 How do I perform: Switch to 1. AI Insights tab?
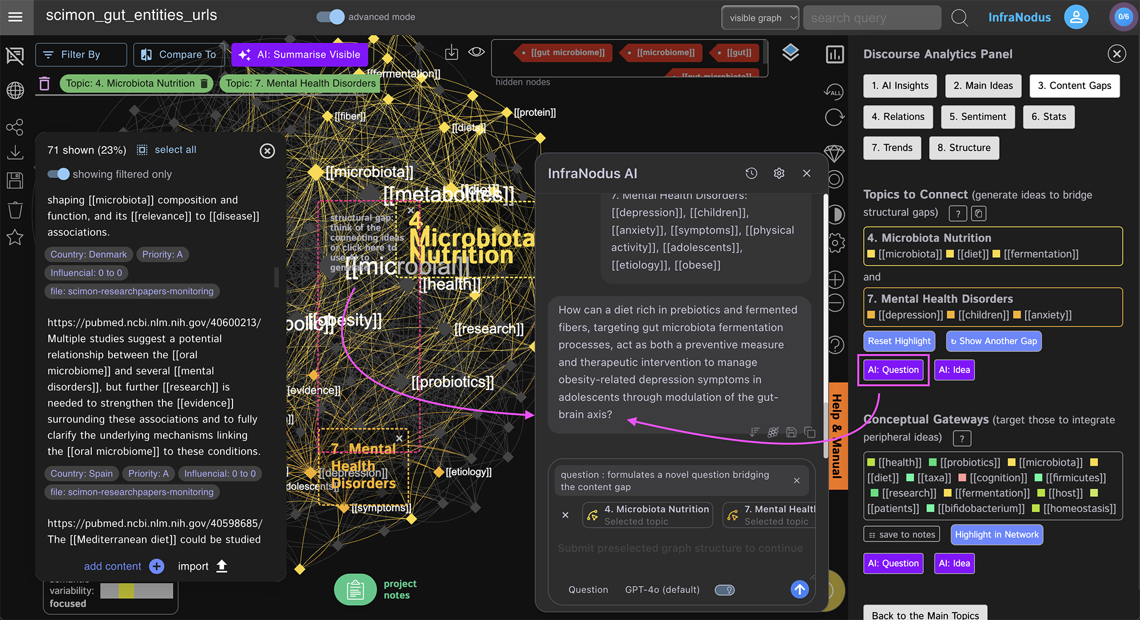tap(900, 86)
